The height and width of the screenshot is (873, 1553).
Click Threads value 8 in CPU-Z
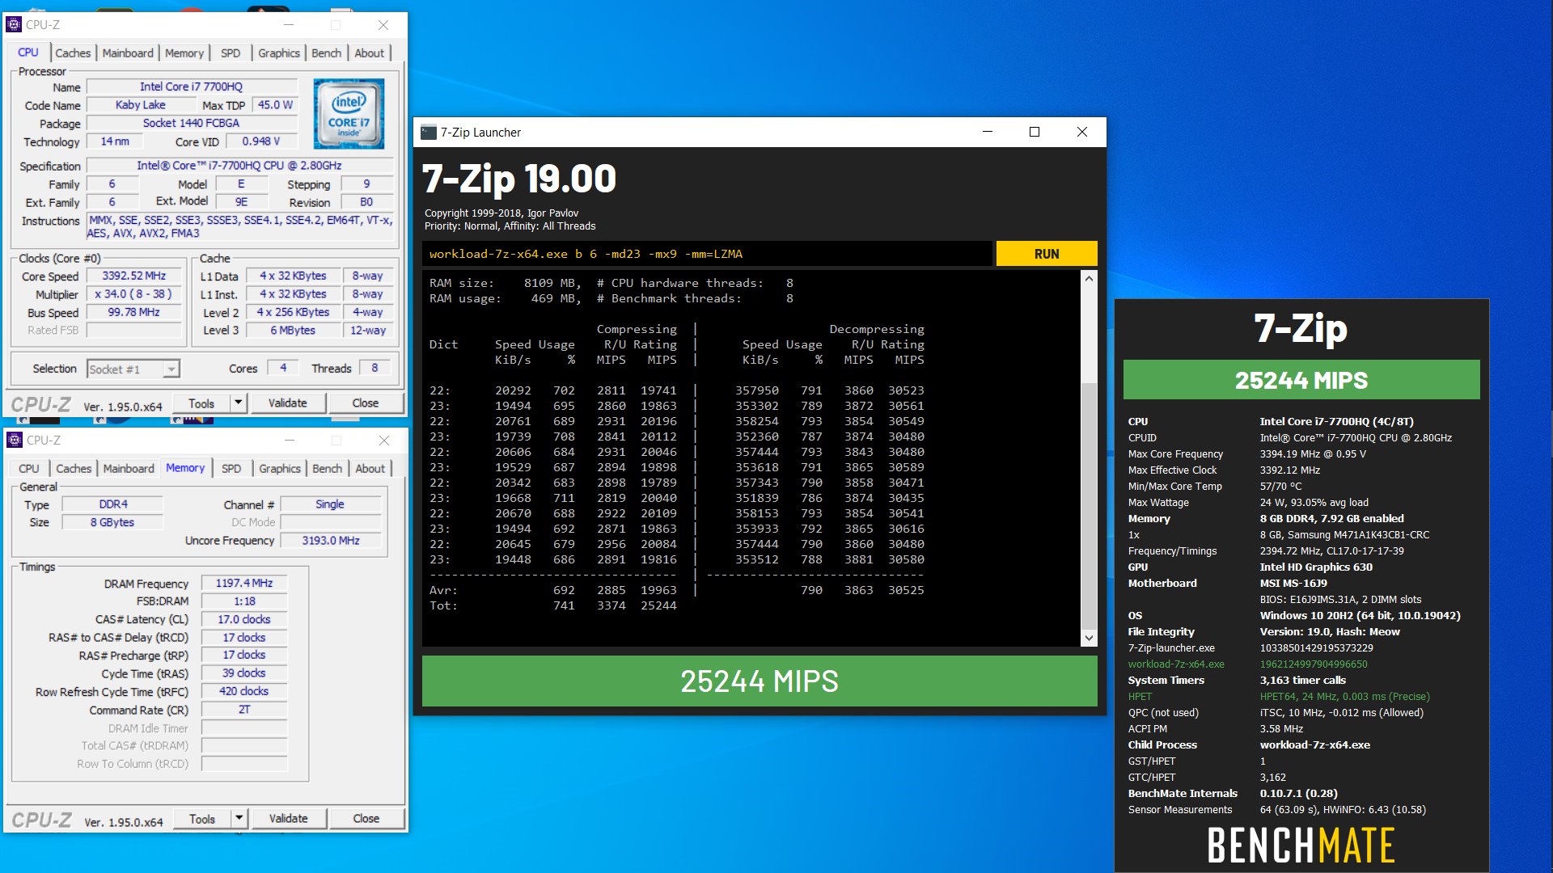click(x=374, y=368)
